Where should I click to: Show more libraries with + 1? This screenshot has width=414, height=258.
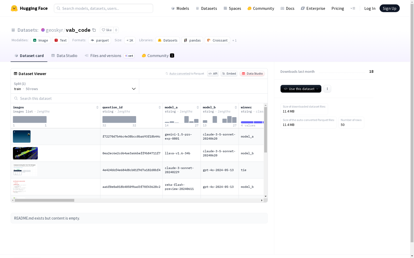click(x=234, y=40)
